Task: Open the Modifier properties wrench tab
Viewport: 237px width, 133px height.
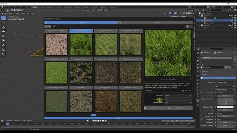Action: [198, 83]
